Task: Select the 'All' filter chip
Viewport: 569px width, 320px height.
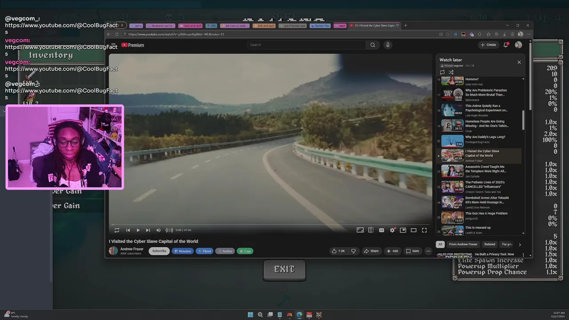Action: [440, 244]
